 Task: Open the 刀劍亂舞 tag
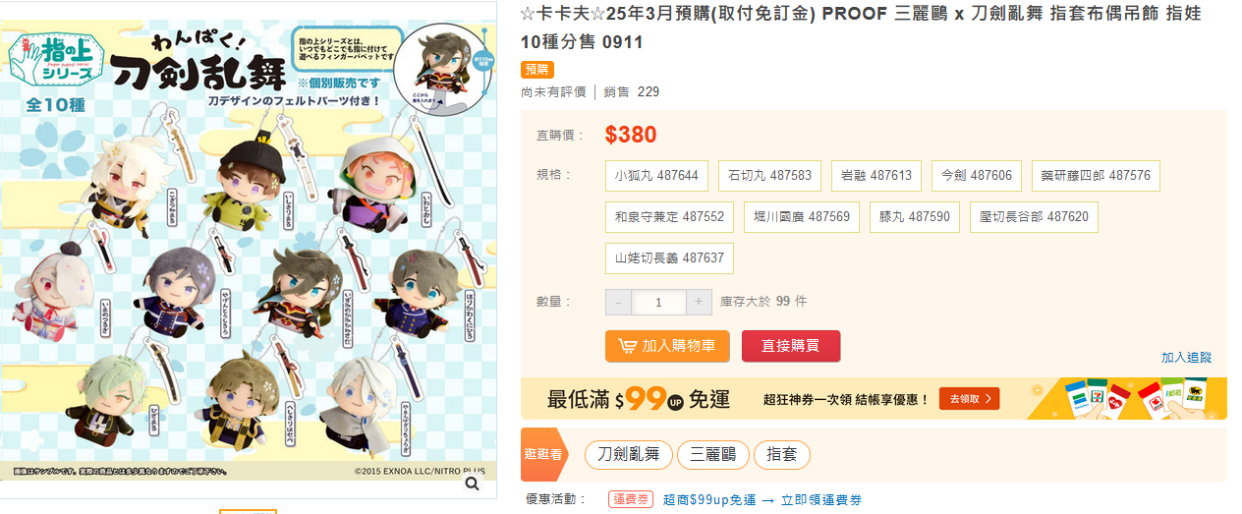(629, 455)
